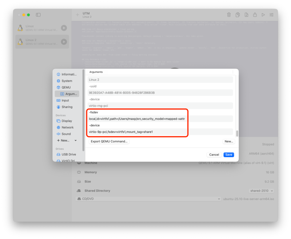Open the shared-2510 directory dropdown

(x=261, y=190)
